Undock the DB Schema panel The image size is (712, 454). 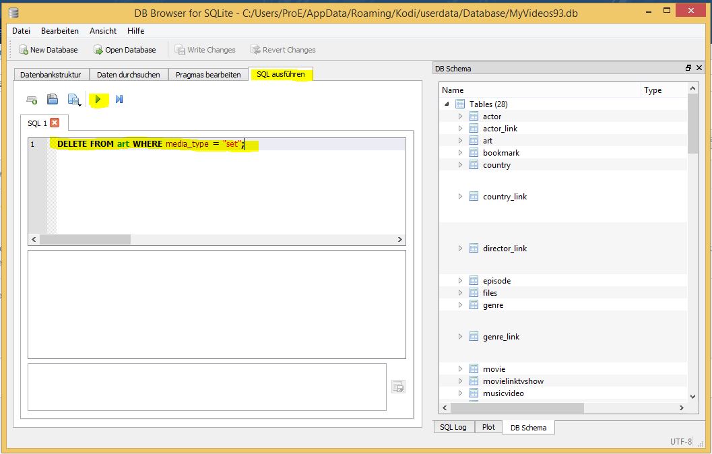point(688,67)
